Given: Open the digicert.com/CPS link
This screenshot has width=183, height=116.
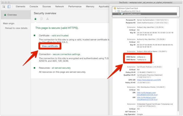Looking at the screenshot, I should tap(149, 80).
